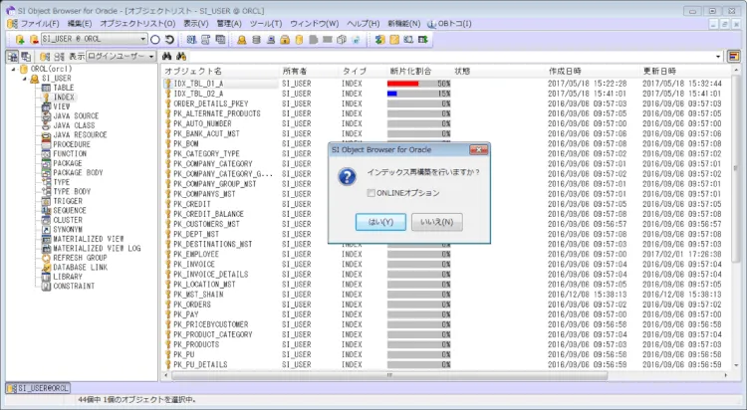
Task: Click the blue 15% fragmentation bar
Action: [x=392, y=94]
